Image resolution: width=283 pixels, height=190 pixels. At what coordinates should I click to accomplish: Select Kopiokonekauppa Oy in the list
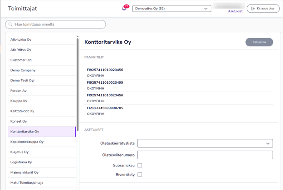tap(27, 142)
